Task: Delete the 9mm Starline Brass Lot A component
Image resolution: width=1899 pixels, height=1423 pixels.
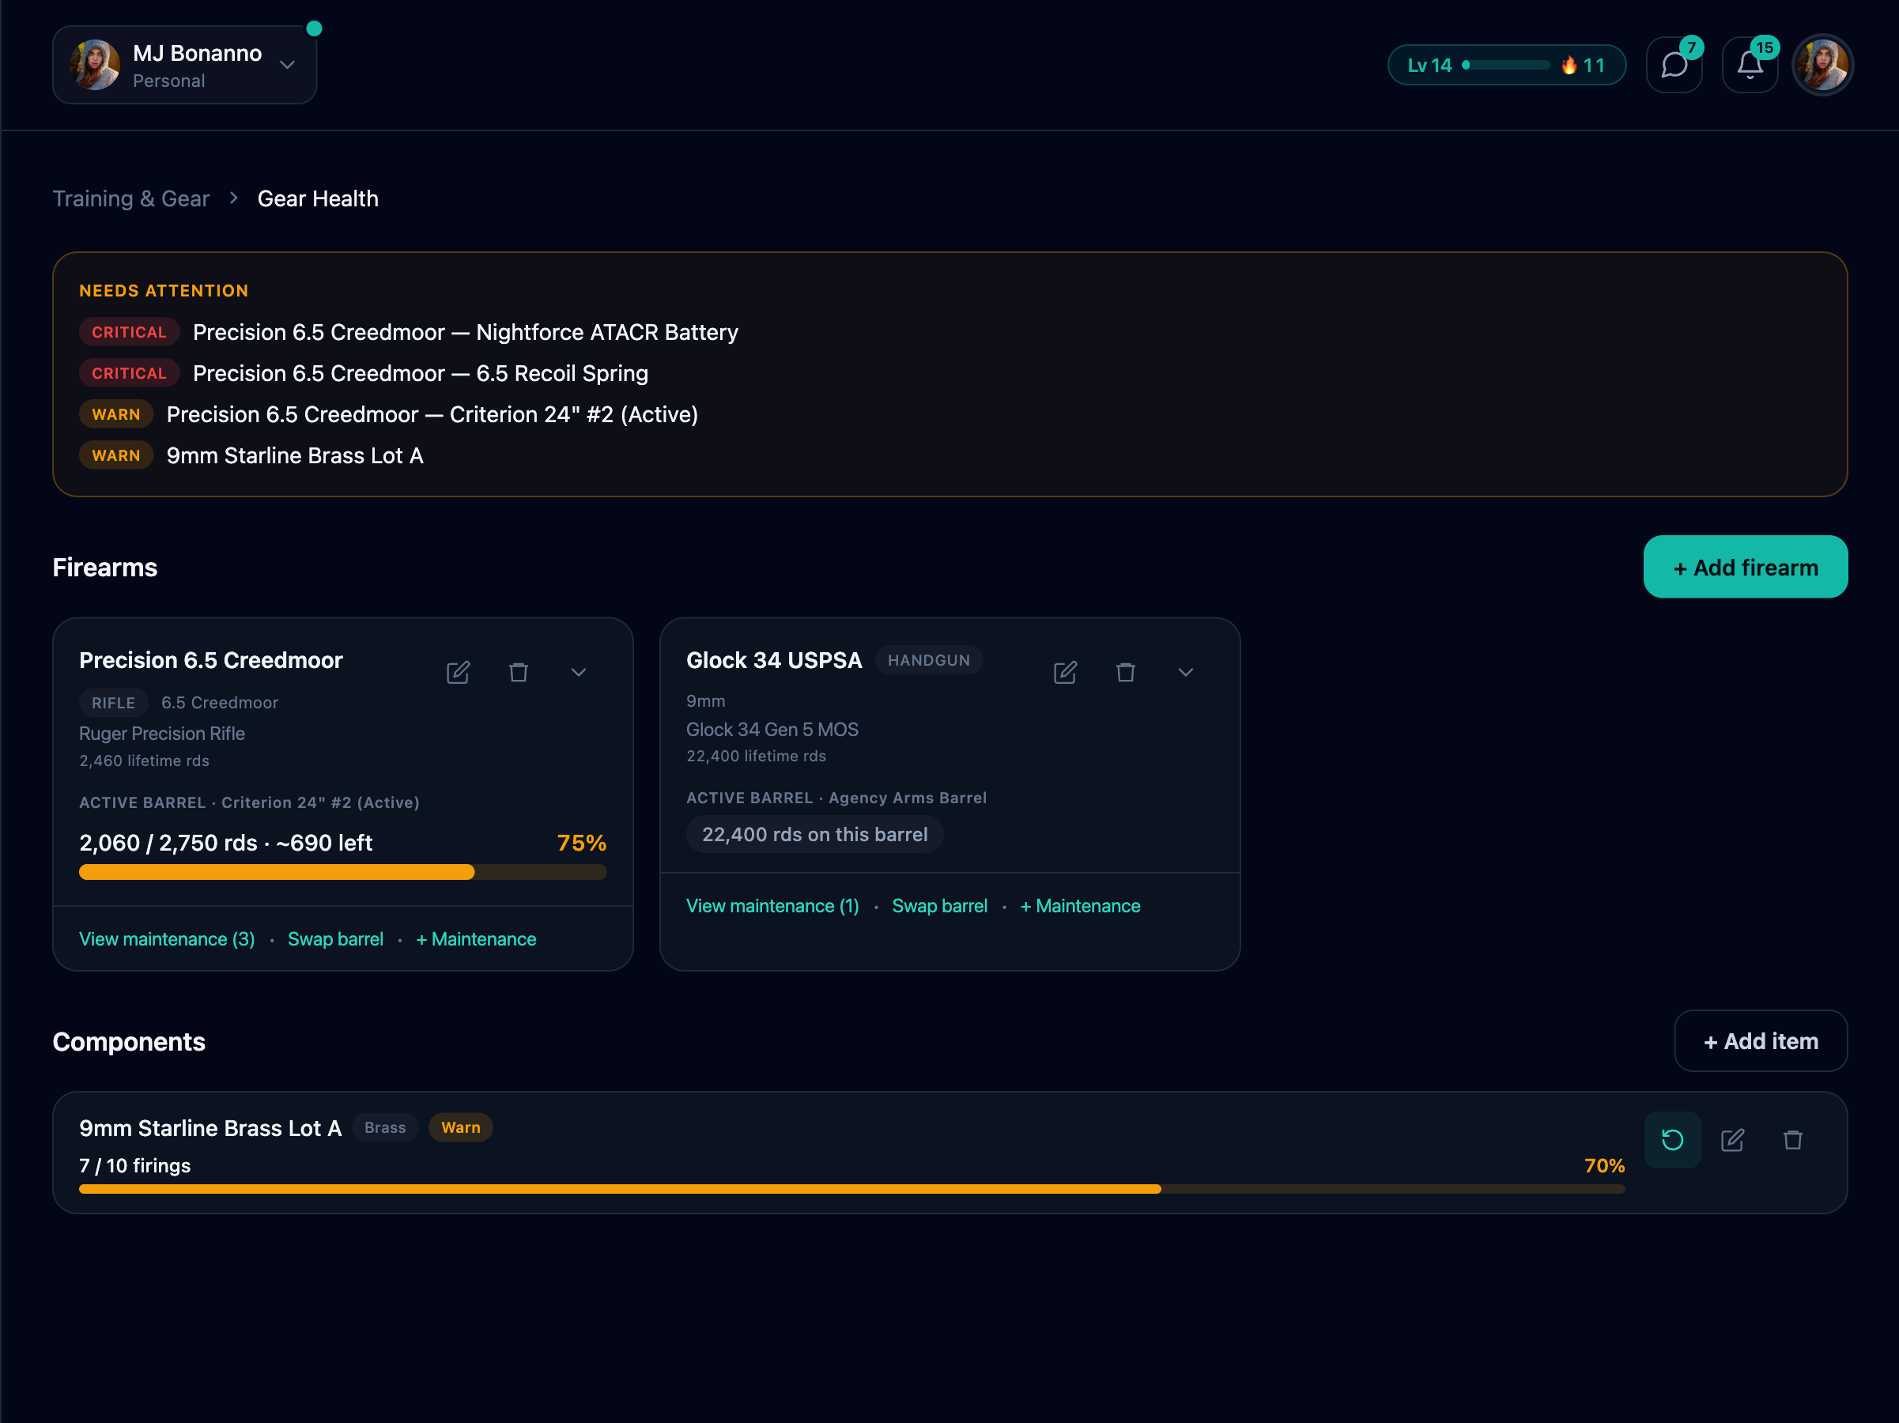Action: [x=1792, y=1140]
